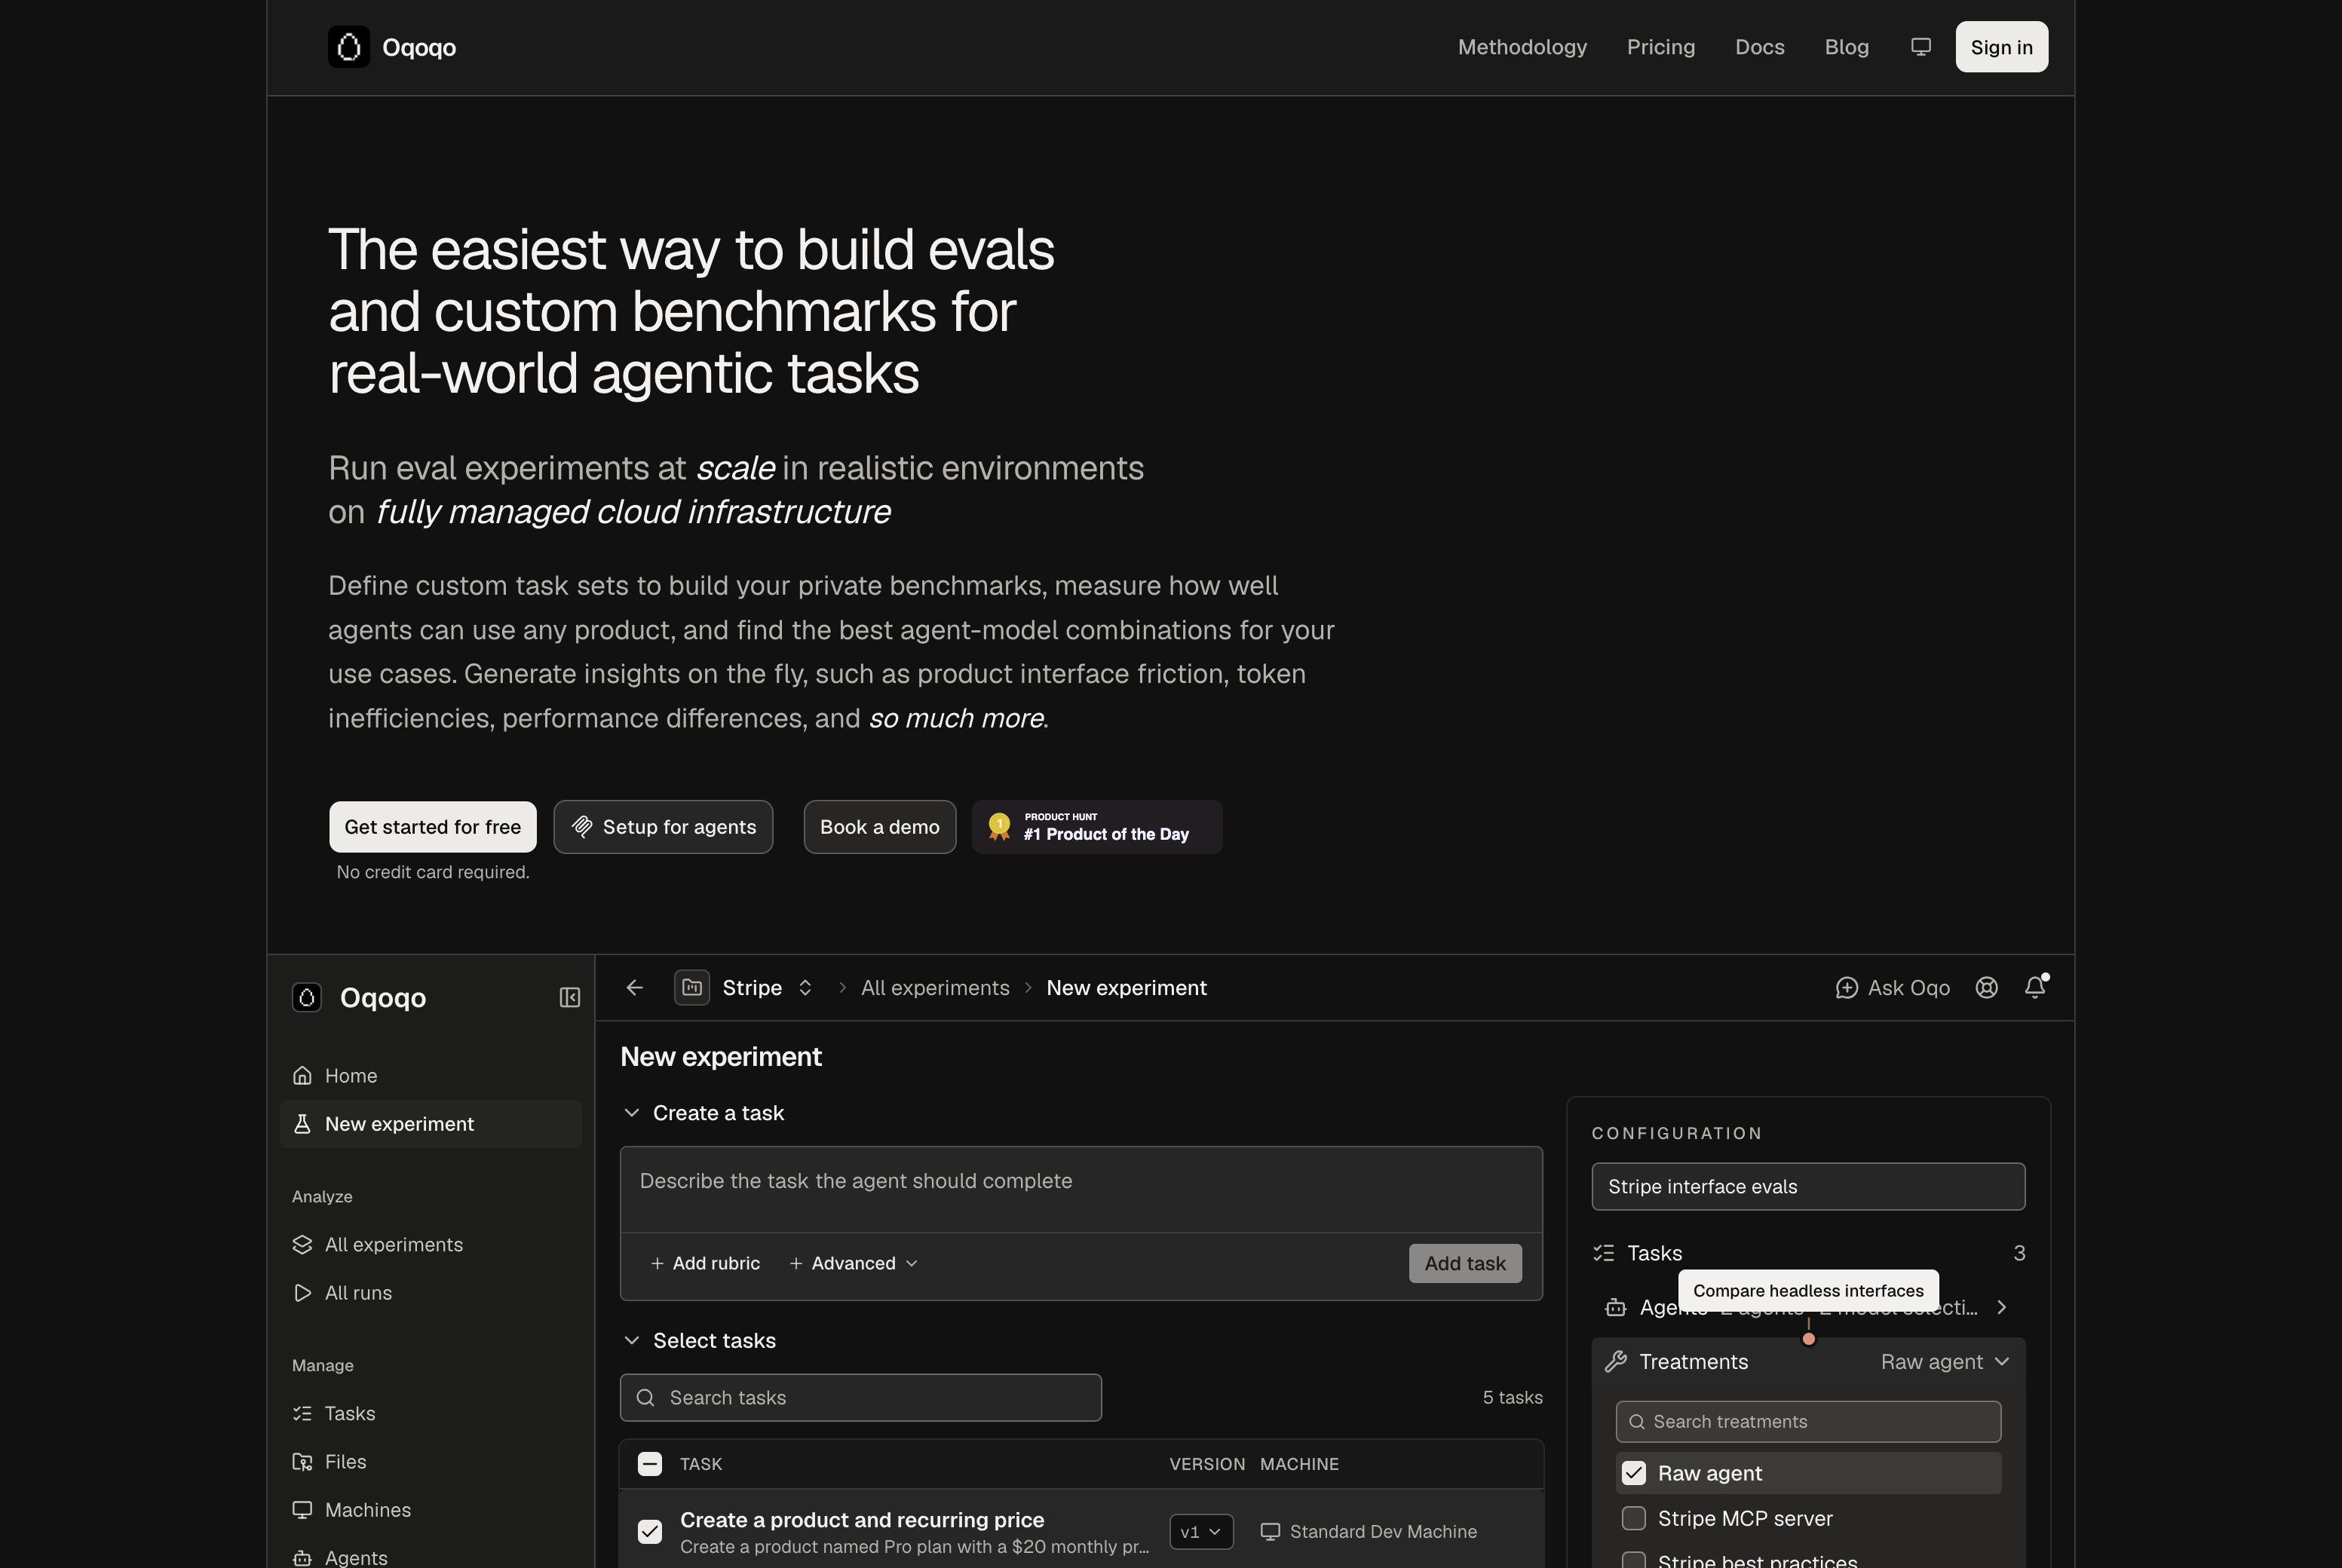Open the Blog nav item

1847,47
